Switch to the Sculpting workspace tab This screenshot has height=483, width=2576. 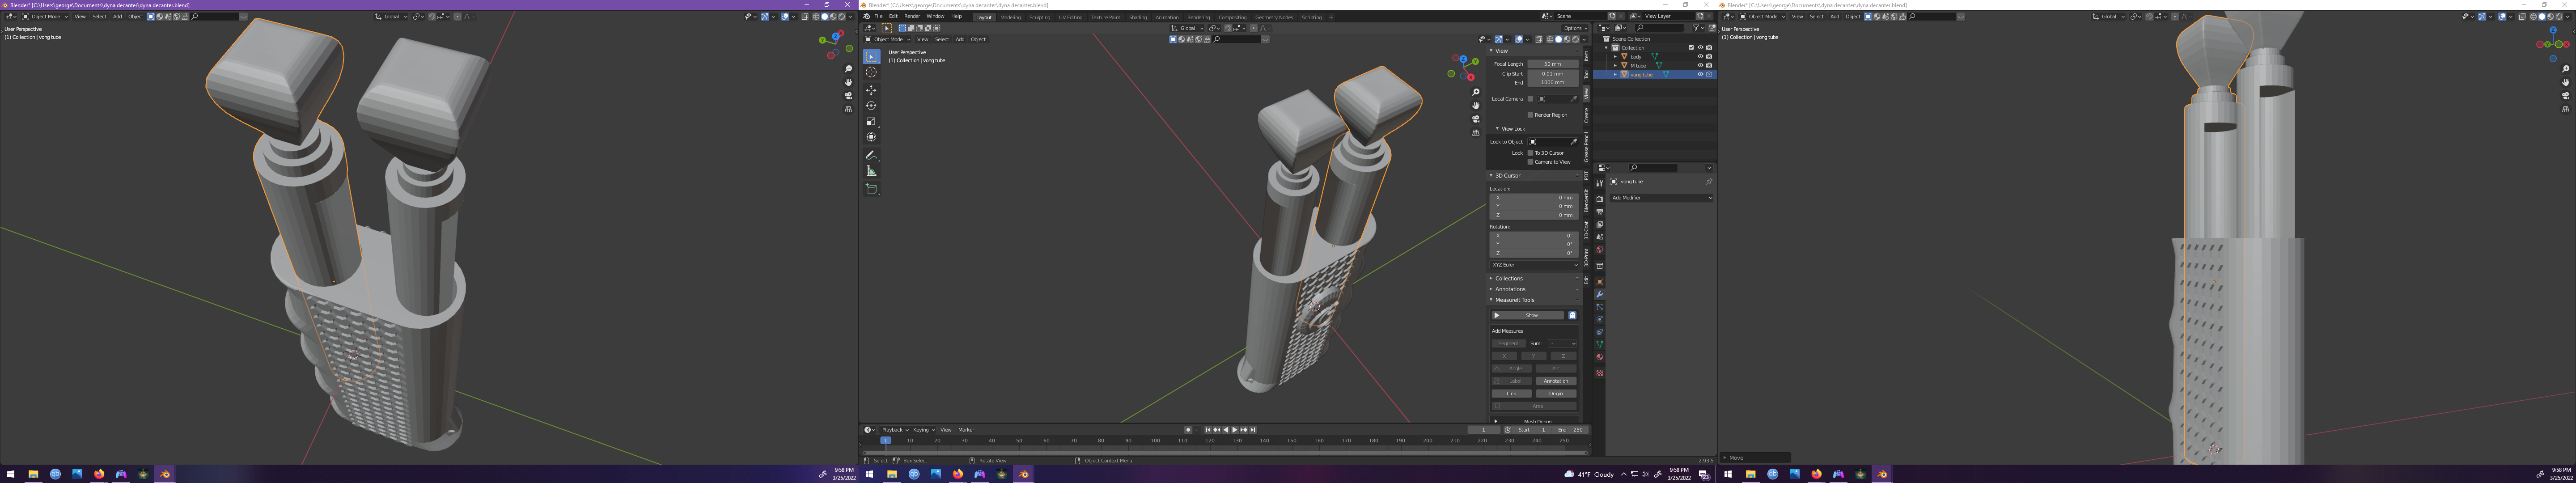[x=1039, y=17]
